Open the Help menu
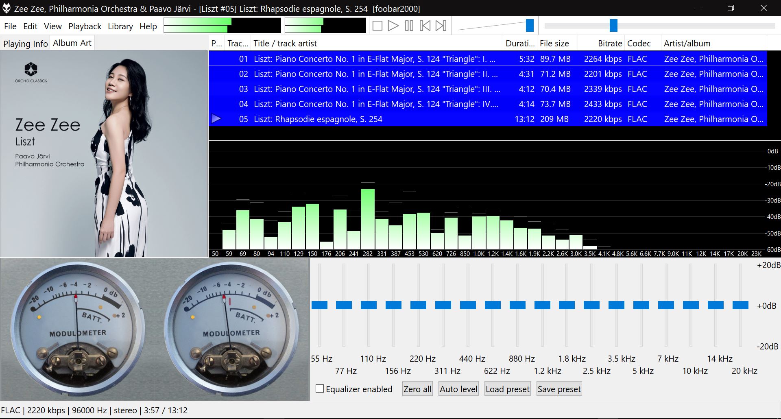Image resolution: width=781 pixels, height=419 pixels. point(148,26)
